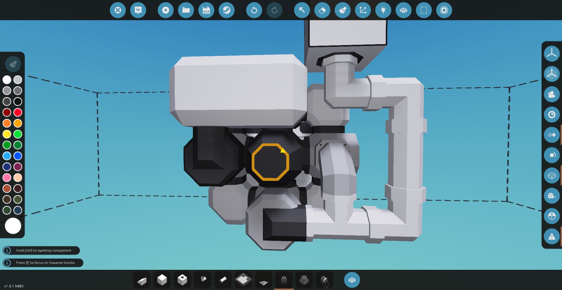Click the large white current color circle
The height and width of the screenshot is (290, 562).
(x=13, y=226)
